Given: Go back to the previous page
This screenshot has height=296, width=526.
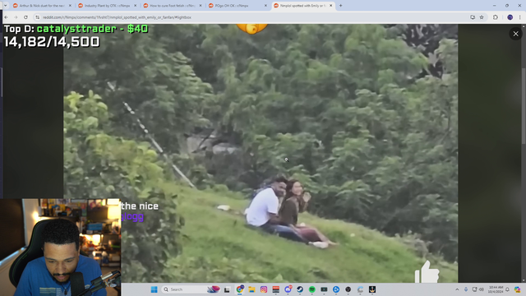Looking at the screenshot, I should [6, 17].
